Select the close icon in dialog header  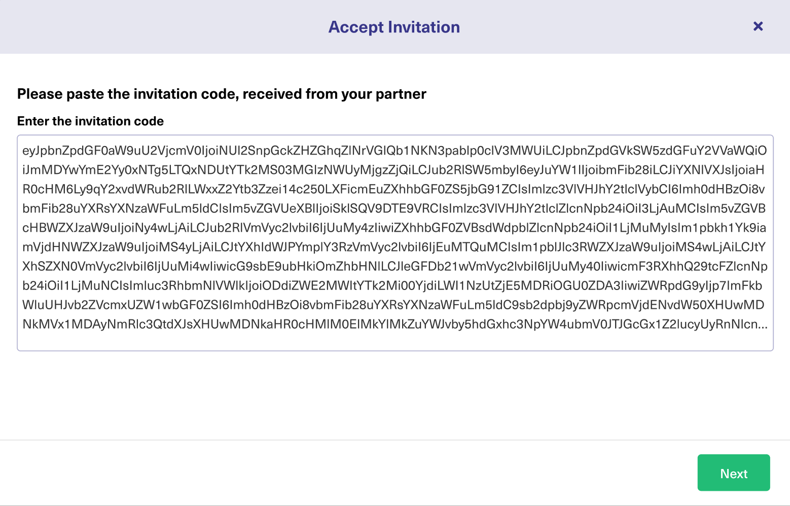pos(758,26)
